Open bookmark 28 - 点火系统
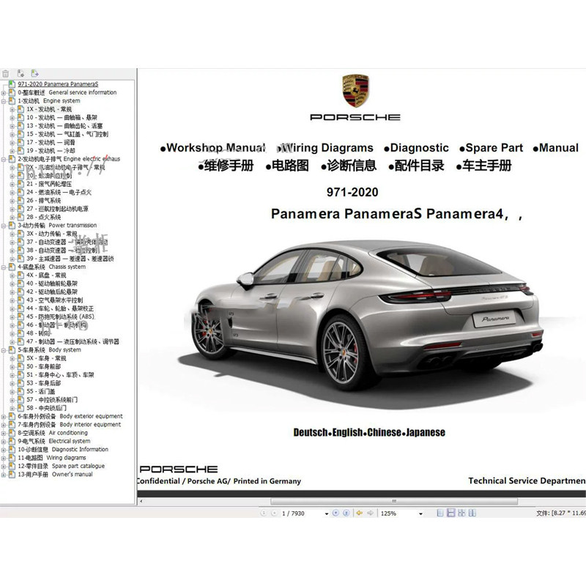586x586 pixels. [44, 217]
